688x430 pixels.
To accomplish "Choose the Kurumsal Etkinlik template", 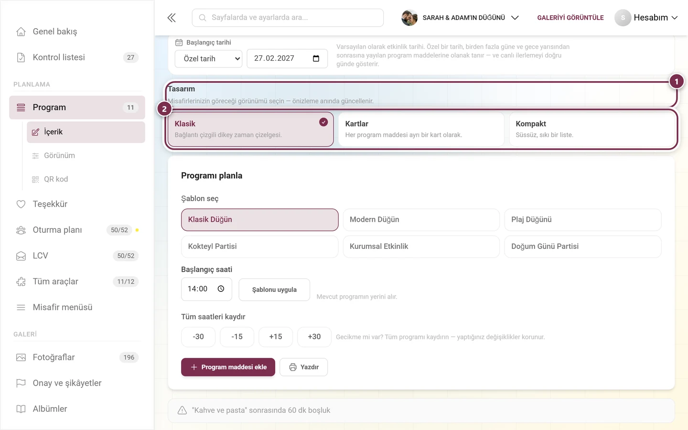I will click(x=421, y=247).
